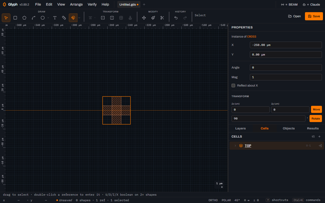Click the Open file button
Viewport: 325px width, 203px height.
tap(295, 16)
